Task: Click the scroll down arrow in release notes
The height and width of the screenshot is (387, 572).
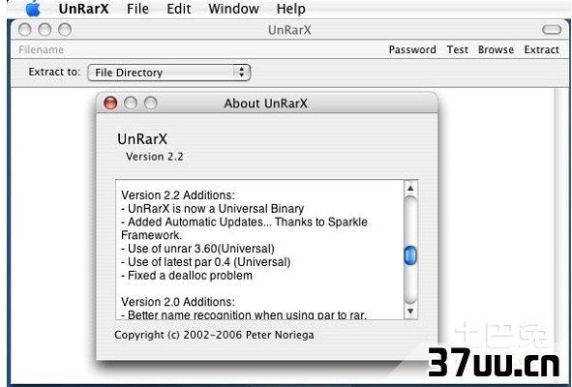Action: pos(410,312)
